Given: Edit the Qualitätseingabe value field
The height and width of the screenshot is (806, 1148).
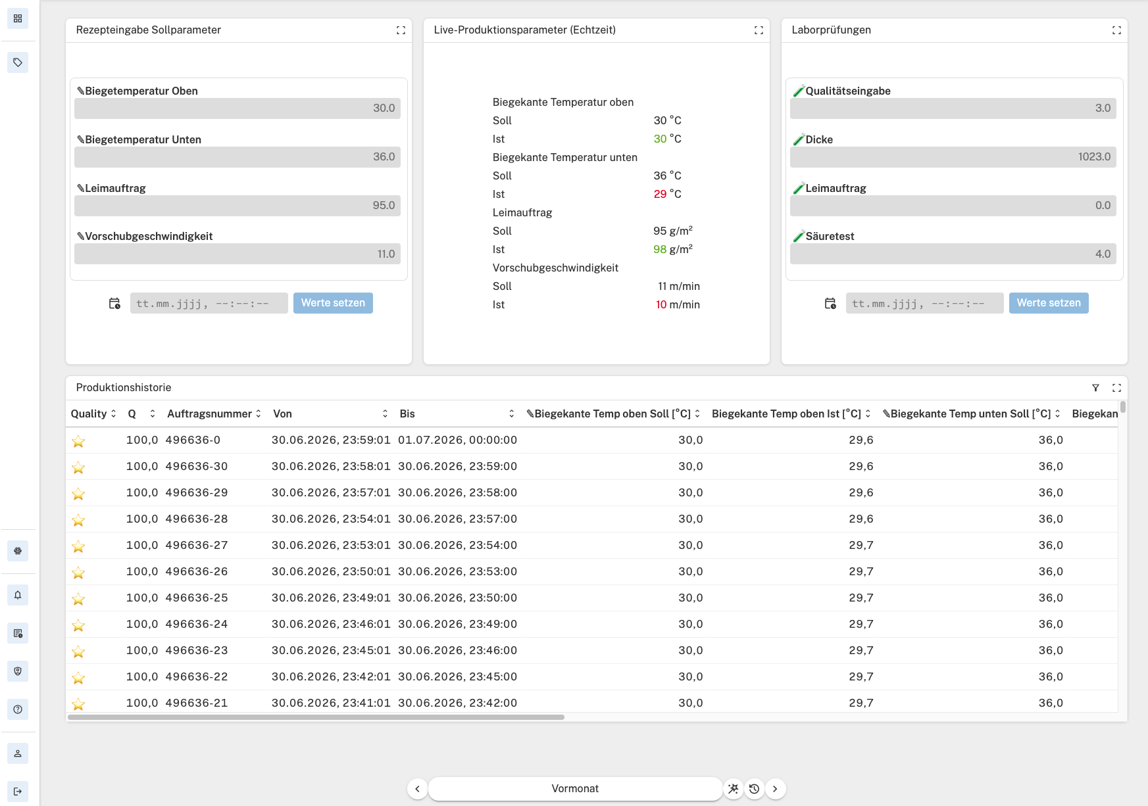Looking at the screenshot, I should [953, 108].
